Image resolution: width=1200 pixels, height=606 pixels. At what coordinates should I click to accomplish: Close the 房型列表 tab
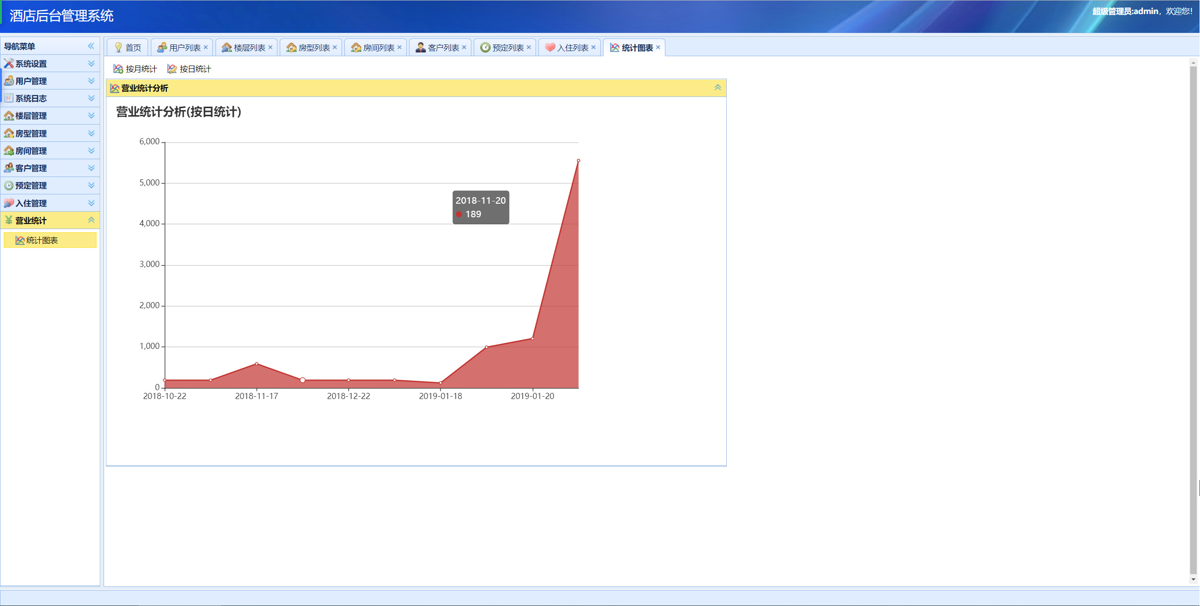[x=335, y=47]
